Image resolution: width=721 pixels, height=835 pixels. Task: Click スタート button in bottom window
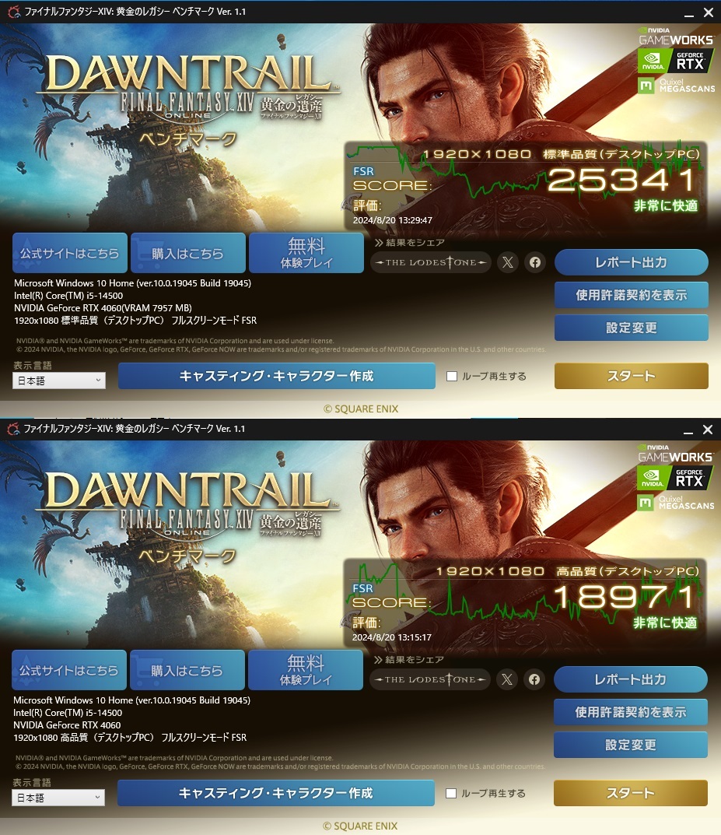pos(631,793)
